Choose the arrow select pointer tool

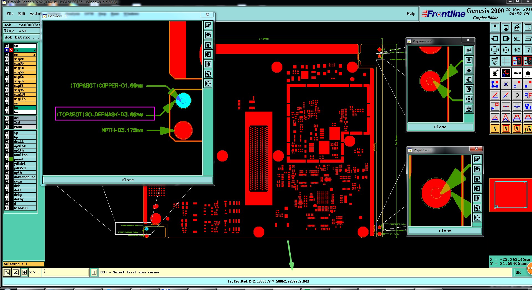[495, 129]
